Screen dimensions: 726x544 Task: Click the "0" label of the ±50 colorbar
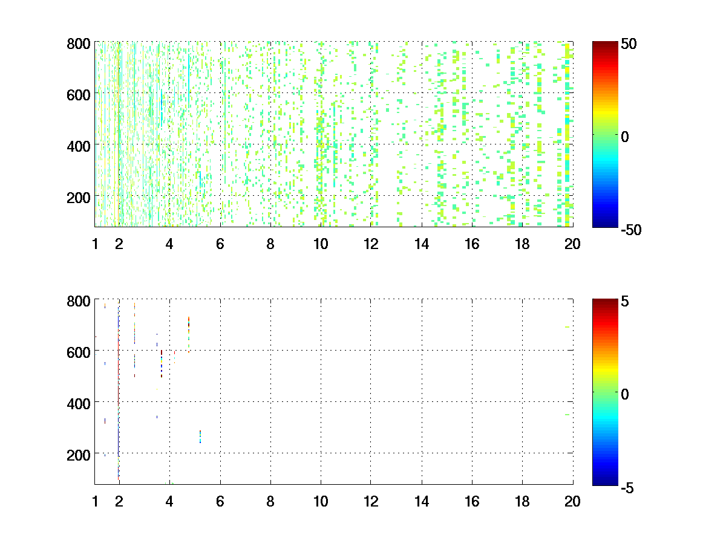pos(625,136)
